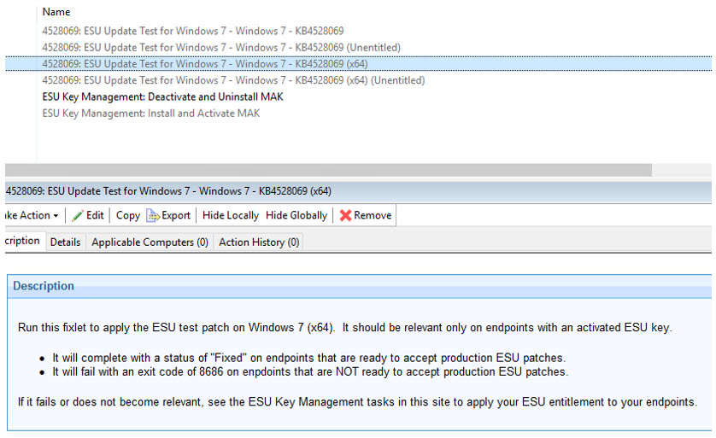Image resolution: width=716 pixels, height=438 pixels.
Task: Go to the Applicable Computers (0) tab
Action: (150, 242)
